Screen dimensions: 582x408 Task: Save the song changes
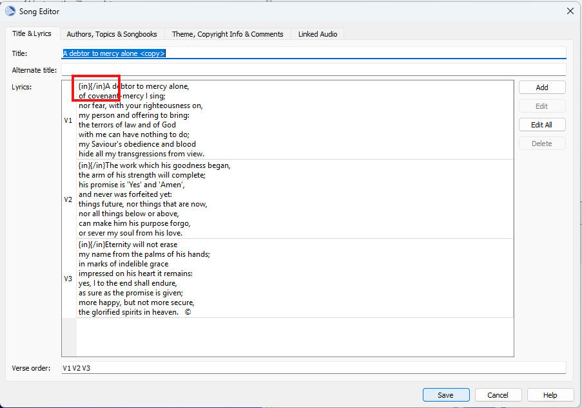(x=445, y=395)
